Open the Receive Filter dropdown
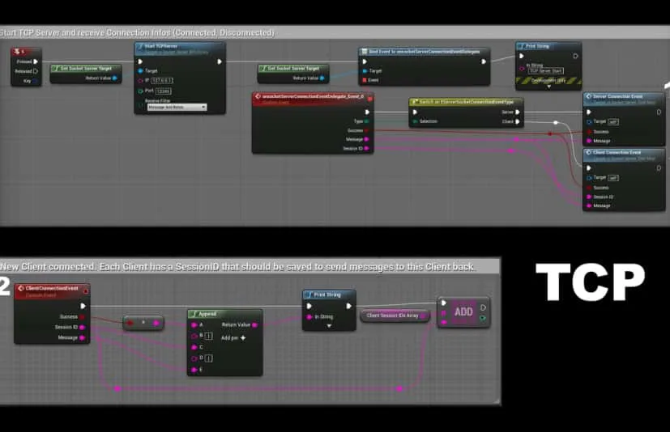The width and height of the screenshot is (670, 432). [177, 107]
